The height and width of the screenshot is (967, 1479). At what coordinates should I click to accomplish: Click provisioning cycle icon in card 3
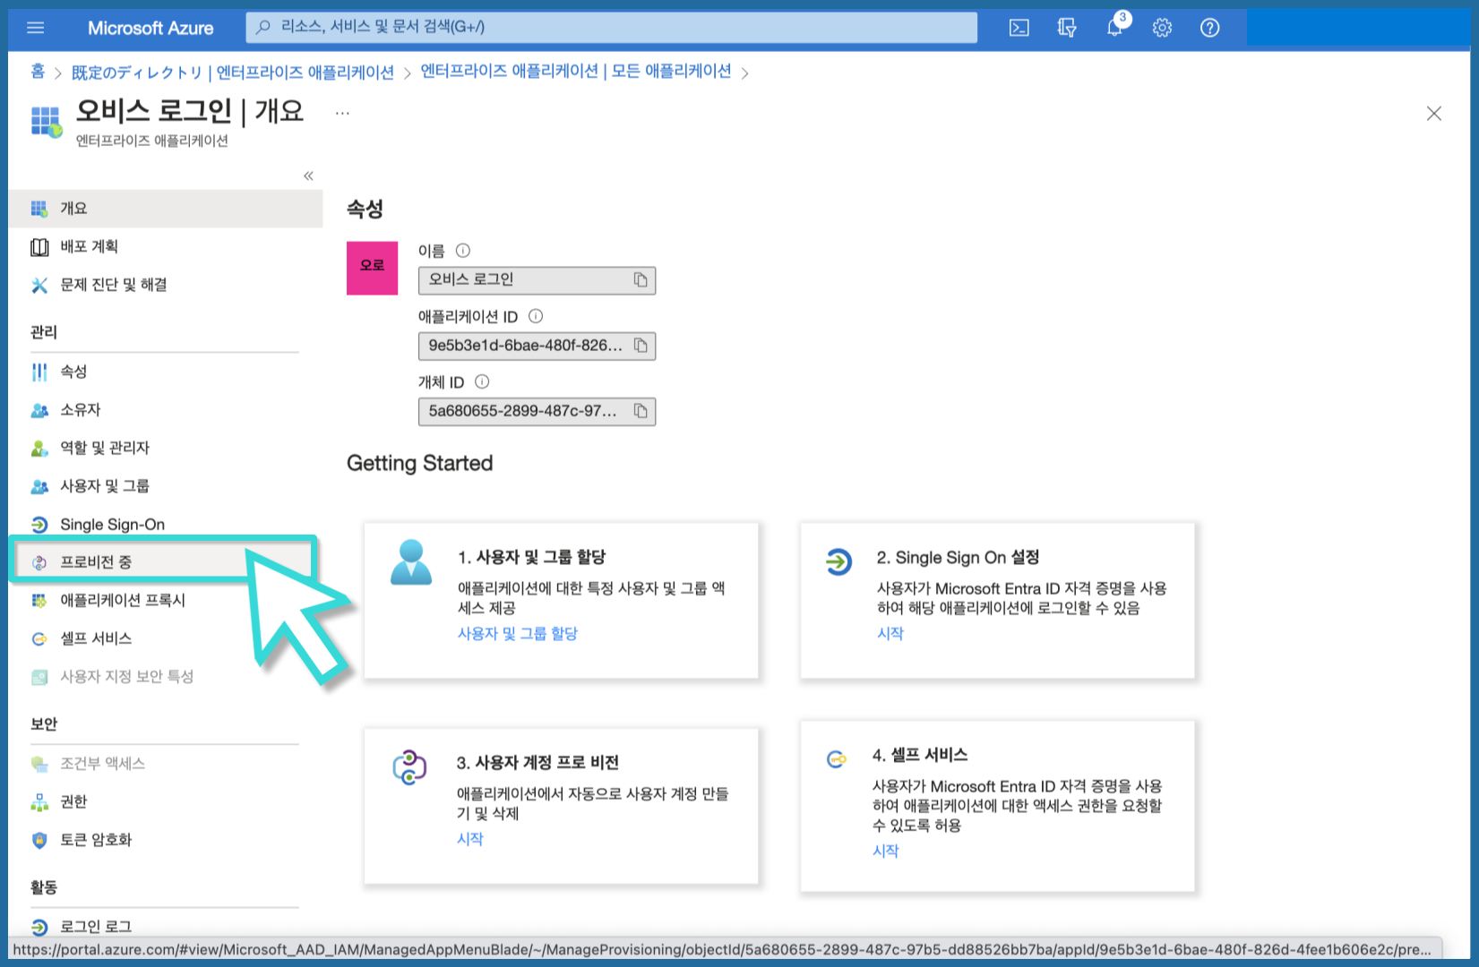pyautogui.click(x=409, y=768)
